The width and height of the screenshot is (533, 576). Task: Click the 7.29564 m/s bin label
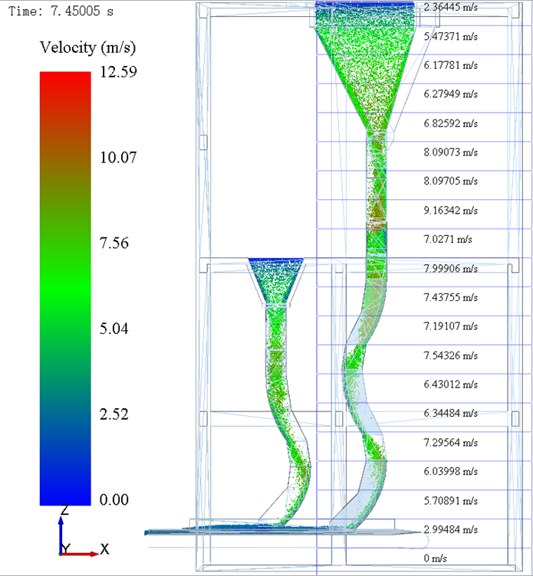coord(451,442)
